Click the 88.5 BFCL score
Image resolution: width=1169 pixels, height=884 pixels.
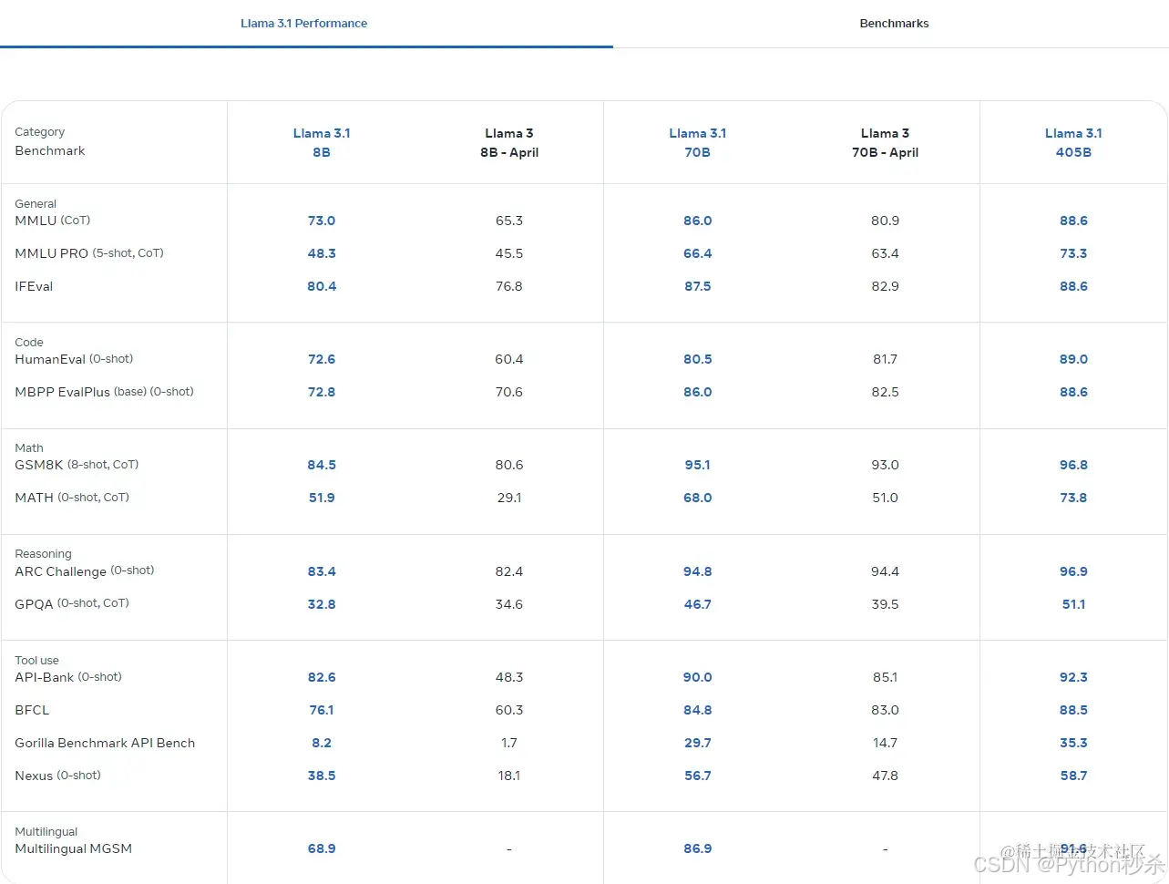pos(1073,710)
